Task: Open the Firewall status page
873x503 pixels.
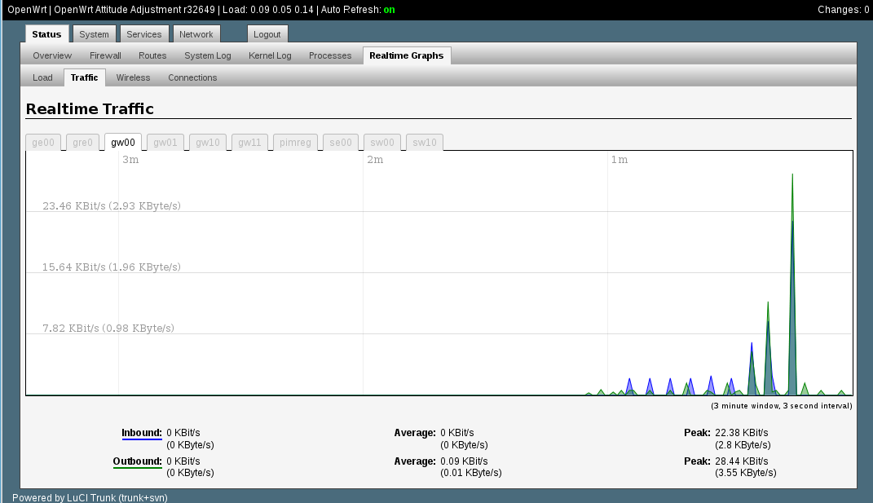Action: point(105,55)
